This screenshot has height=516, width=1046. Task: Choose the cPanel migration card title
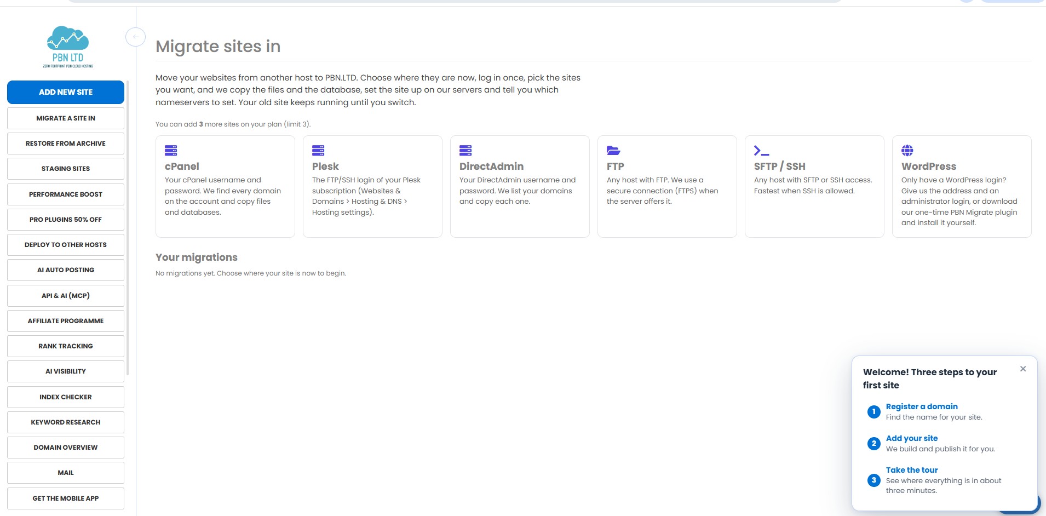pyautogui.click(x=182, y=167)
